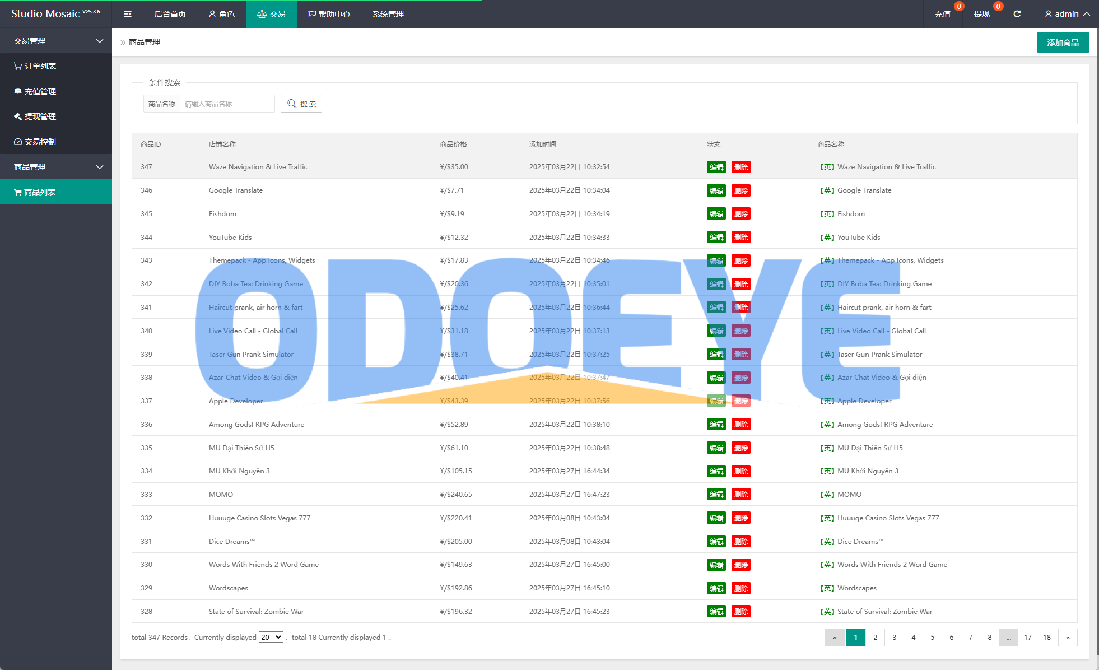The width and height of the screenshot is (1099, 670).
Task: Open 充值管理 in the sidebar
Action: pos(35,91)
